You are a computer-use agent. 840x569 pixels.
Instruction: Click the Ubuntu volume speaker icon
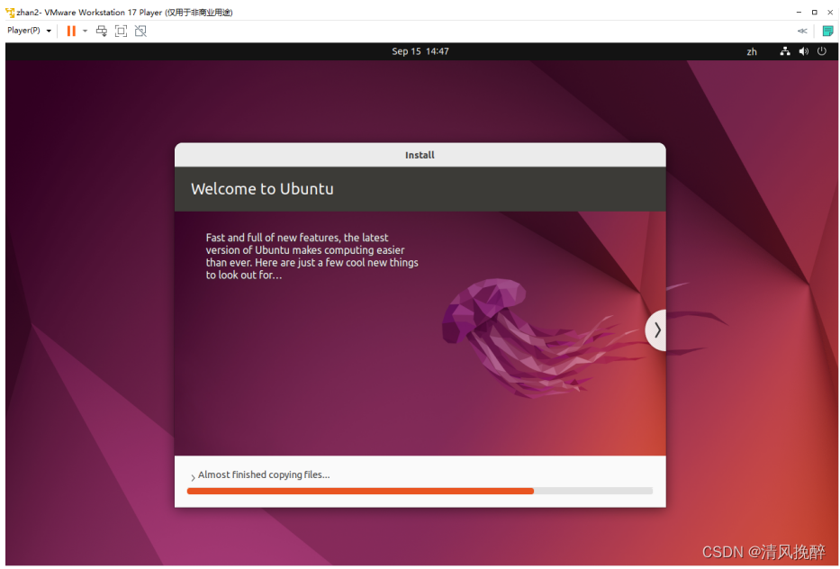click(x=803, y=51)
